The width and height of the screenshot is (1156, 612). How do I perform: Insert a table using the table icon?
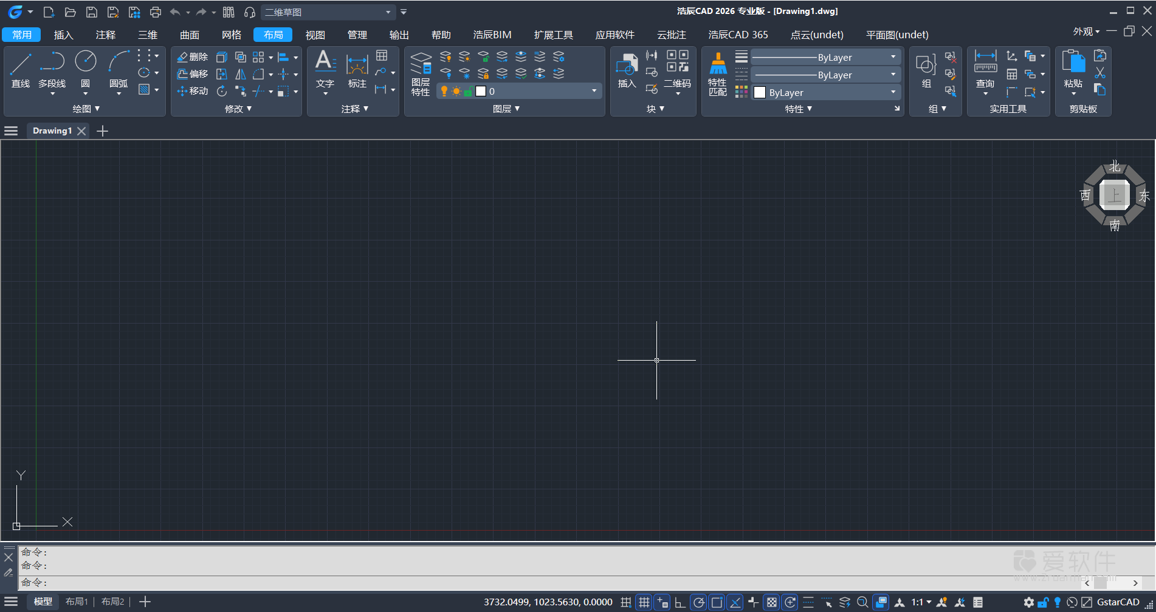click(382, 56)
